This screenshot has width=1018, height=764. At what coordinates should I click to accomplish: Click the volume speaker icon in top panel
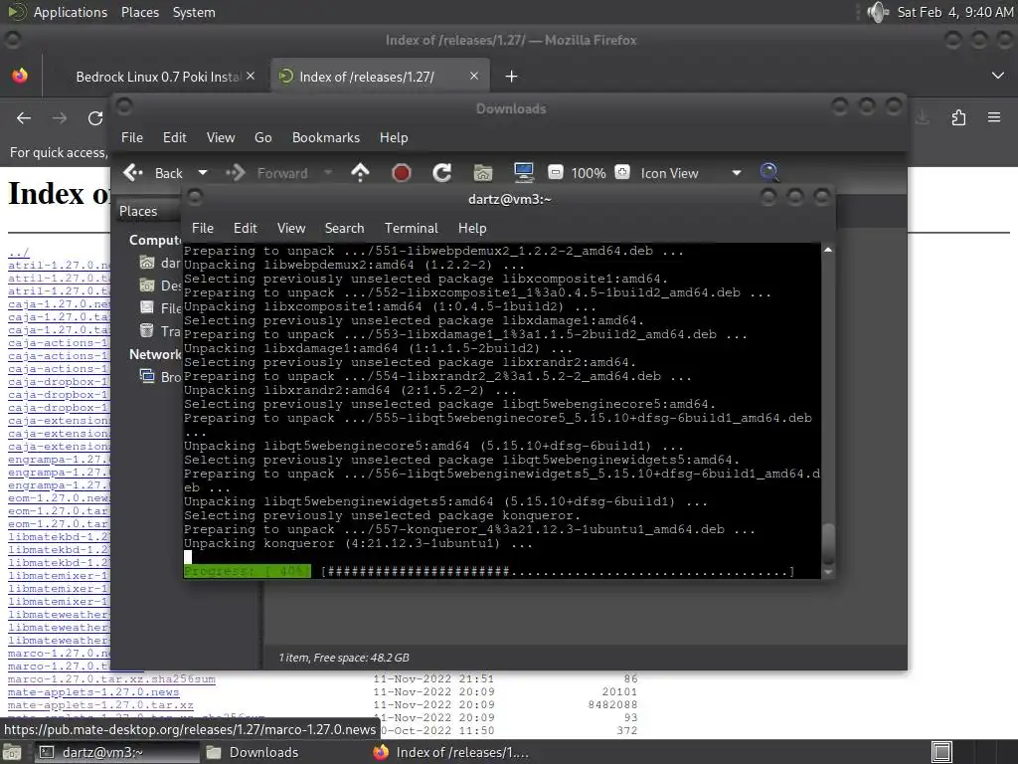coord(877,12)
